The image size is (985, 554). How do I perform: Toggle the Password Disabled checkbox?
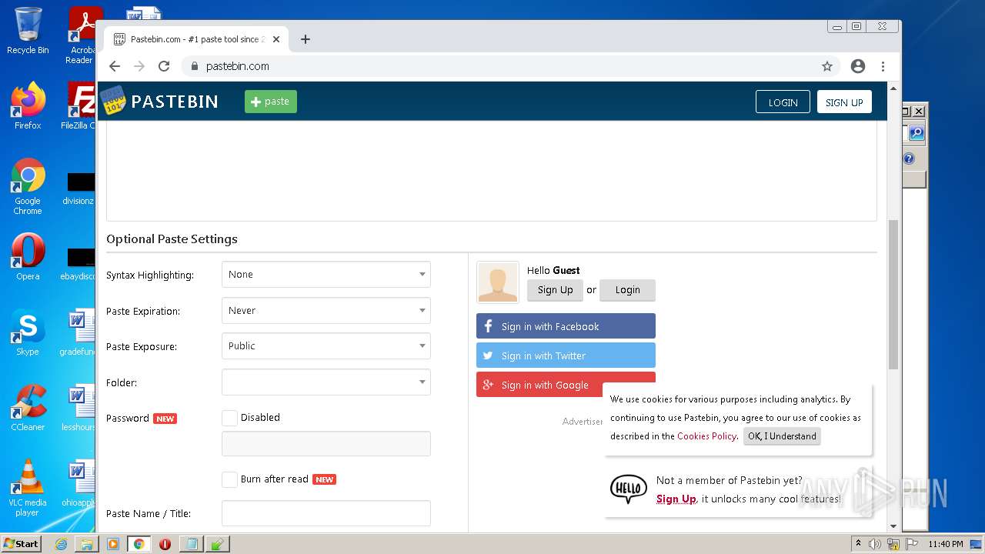229,418
